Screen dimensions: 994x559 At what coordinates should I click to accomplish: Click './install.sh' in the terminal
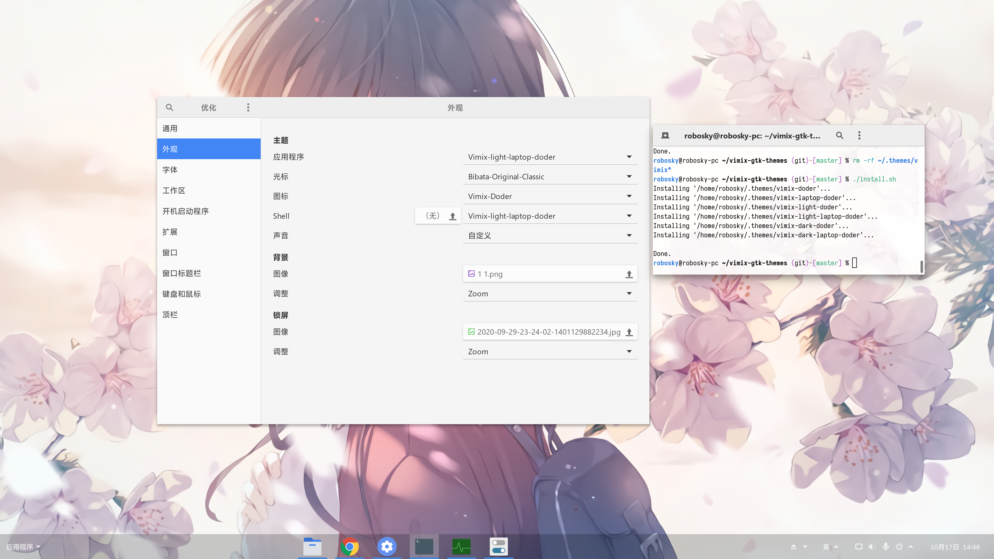pos(874,179)
